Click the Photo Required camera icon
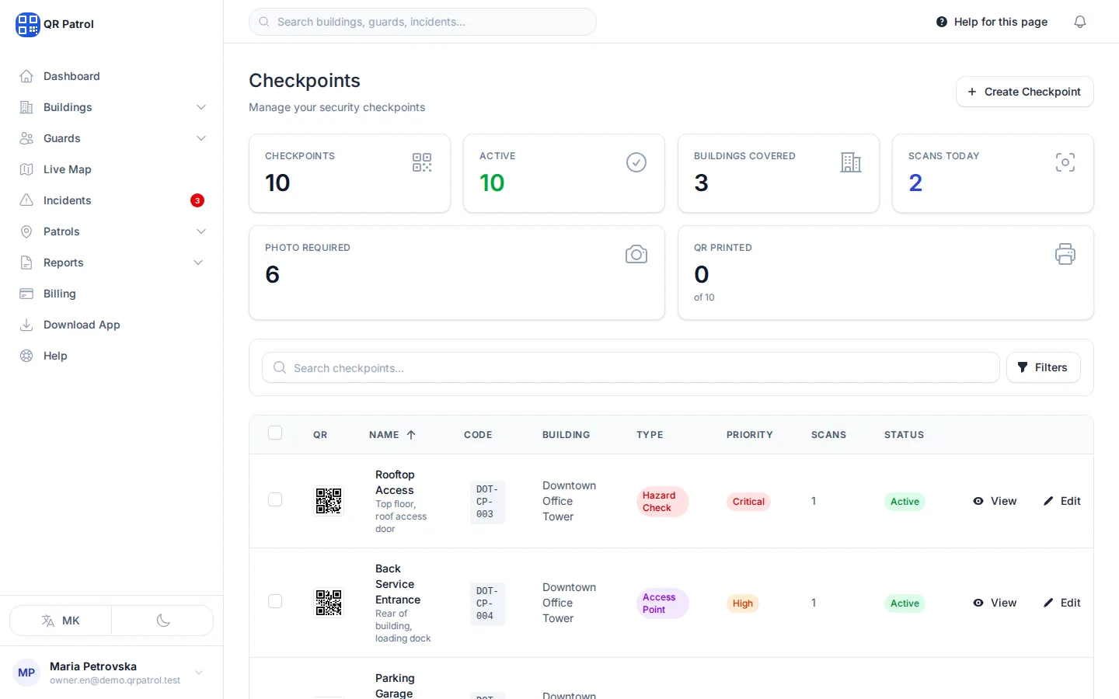The width and height of the screenshot is (1119, 699). click(x=636, y=254)
